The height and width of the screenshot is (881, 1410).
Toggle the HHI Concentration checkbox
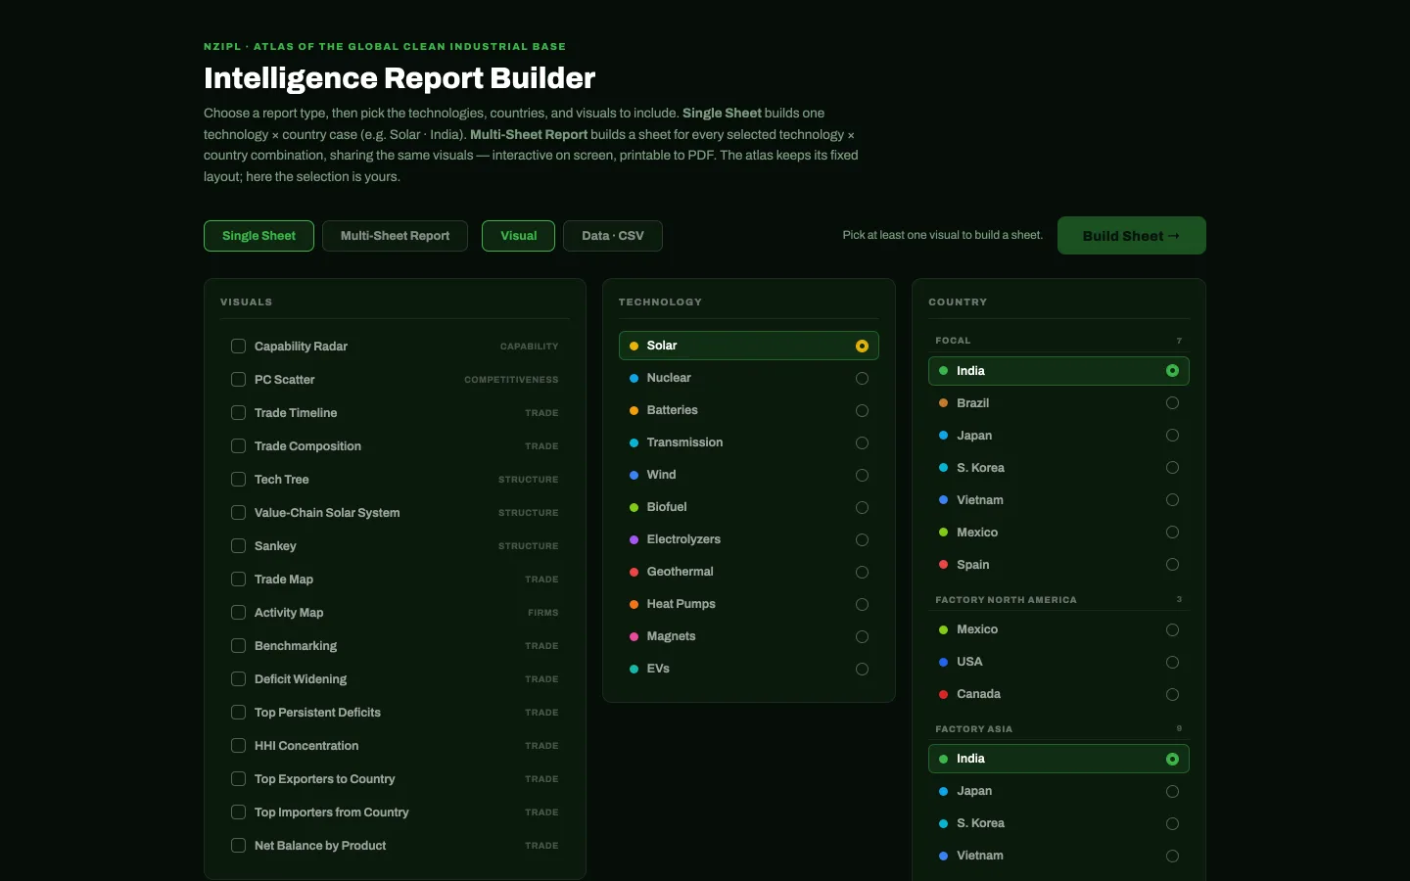tap(238, 746)
